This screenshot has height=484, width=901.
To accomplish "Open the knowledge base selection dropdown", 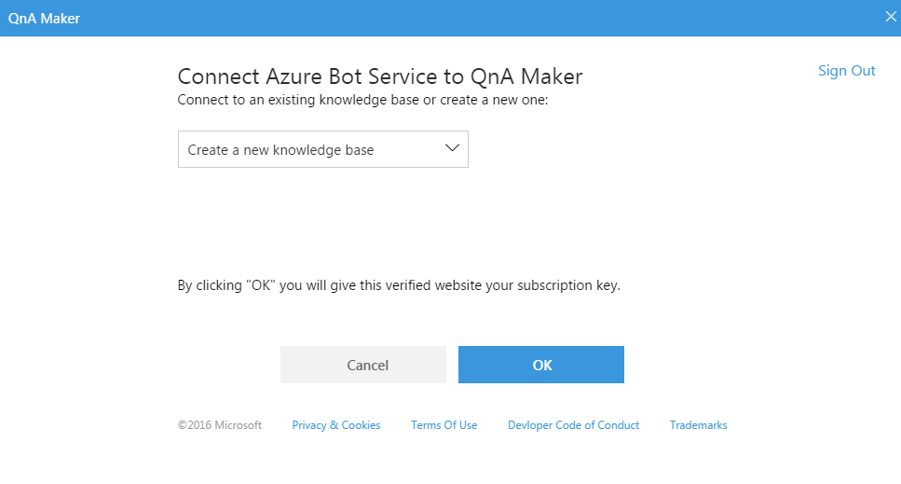I will coord(323,149).
